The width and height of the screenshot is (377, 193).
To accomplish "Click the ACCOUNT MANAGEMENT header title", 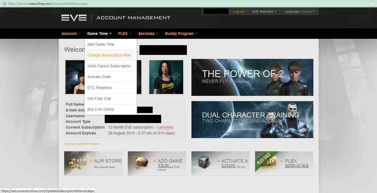I will 133,18.
